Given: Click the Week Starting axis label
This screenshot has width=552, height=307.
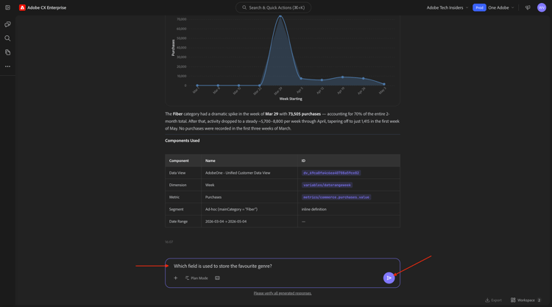Looking at the screenshot, I should click(x=291, y=99).
